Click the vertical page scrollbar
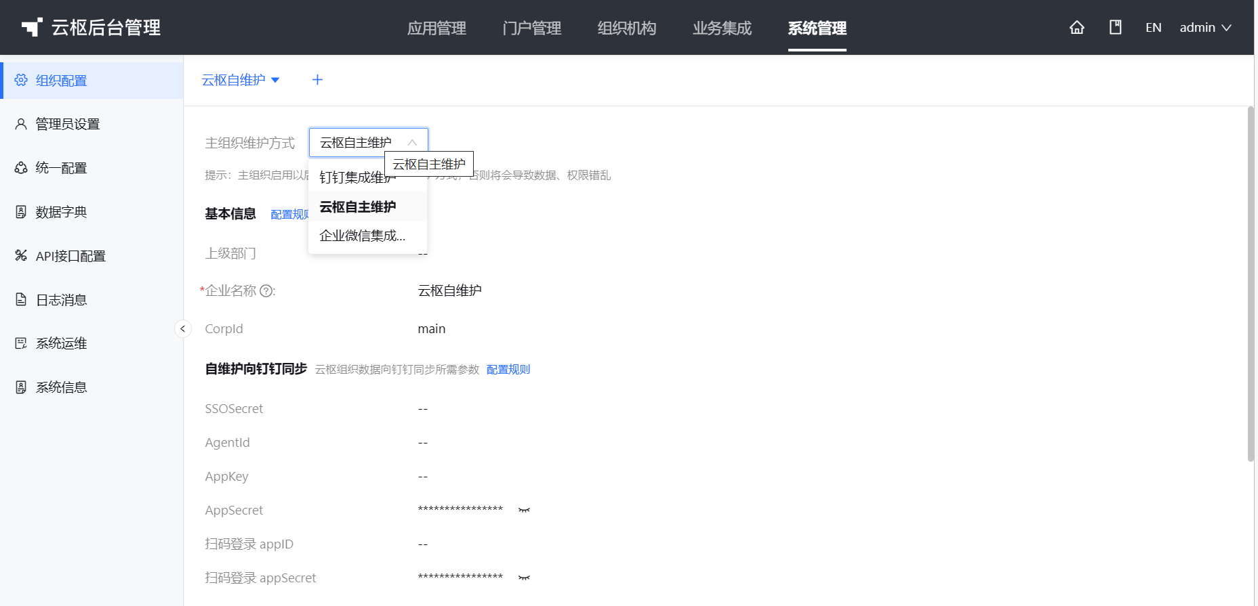The width and height of the screenshot is (1258, 606). [x=1251, y=284]
